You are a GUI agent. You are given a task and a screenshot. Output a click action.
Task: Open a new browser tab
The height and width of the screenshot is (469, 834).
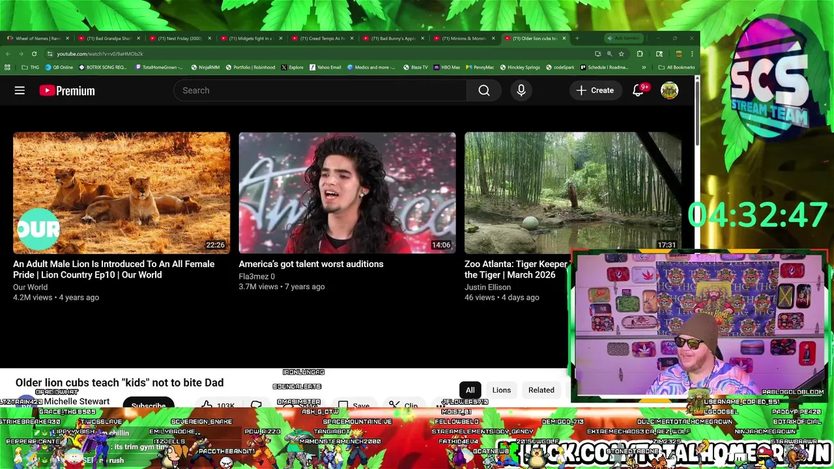point(577,38)
